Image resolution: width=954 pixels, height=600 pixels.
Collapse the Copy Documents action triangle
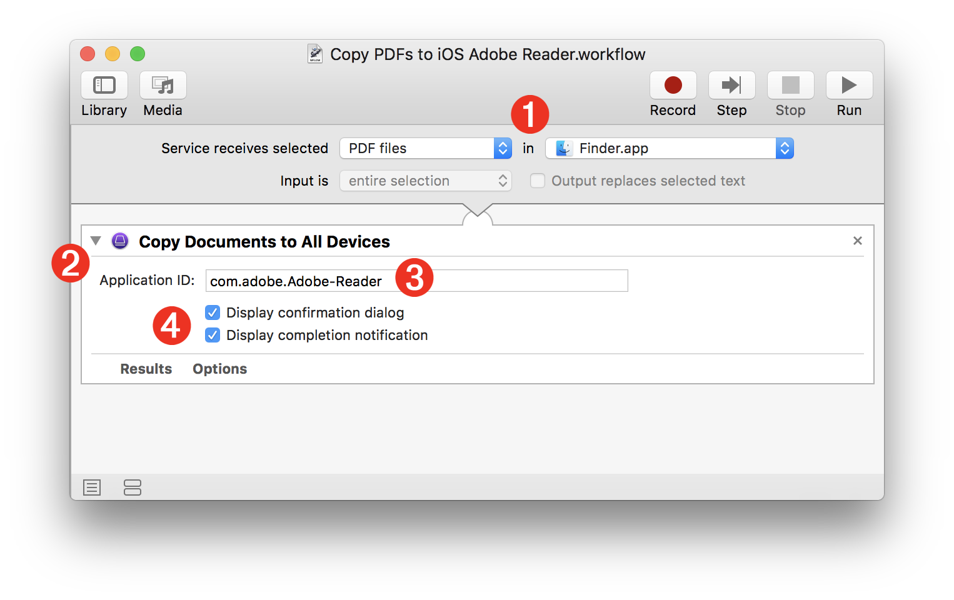coord(96,241)
